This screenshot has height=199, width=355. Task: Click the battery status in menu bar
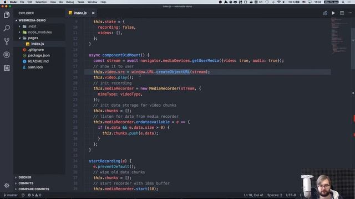(294, 2)
